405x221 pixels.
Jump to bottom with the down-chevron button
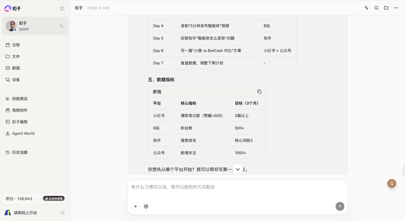tap(238, 169)
